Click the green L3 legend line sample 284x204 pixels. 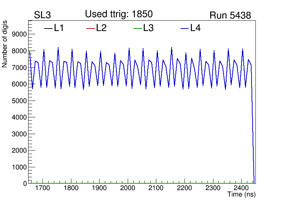tap(137, 29)
